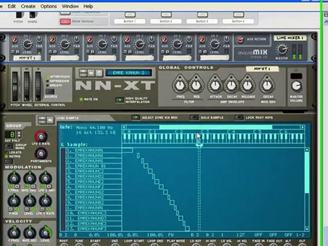Click the Modulation F.Freq knob
Screen dimensions: 328x246
[14, 178]
